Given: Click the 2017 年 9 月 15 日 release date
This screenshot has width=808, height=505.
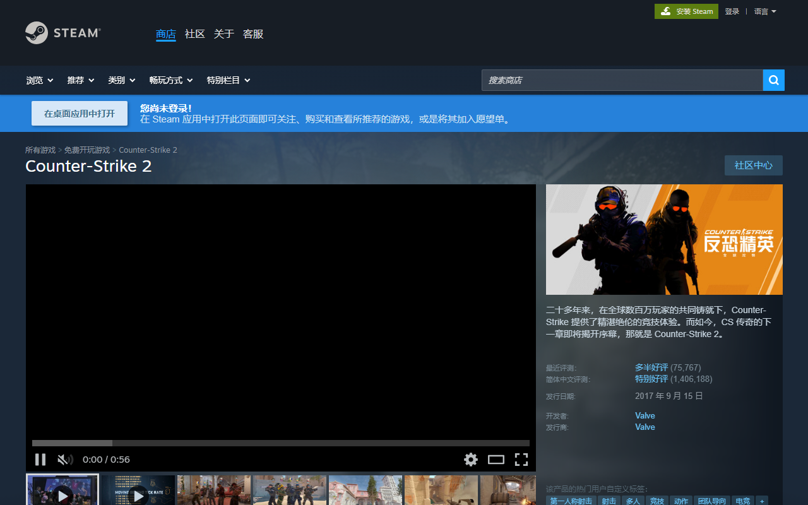Looking at the screenshot, I should point(669,396).
